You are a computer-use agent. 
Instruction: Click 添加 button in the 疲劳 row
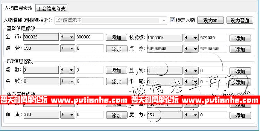[117, 49]
